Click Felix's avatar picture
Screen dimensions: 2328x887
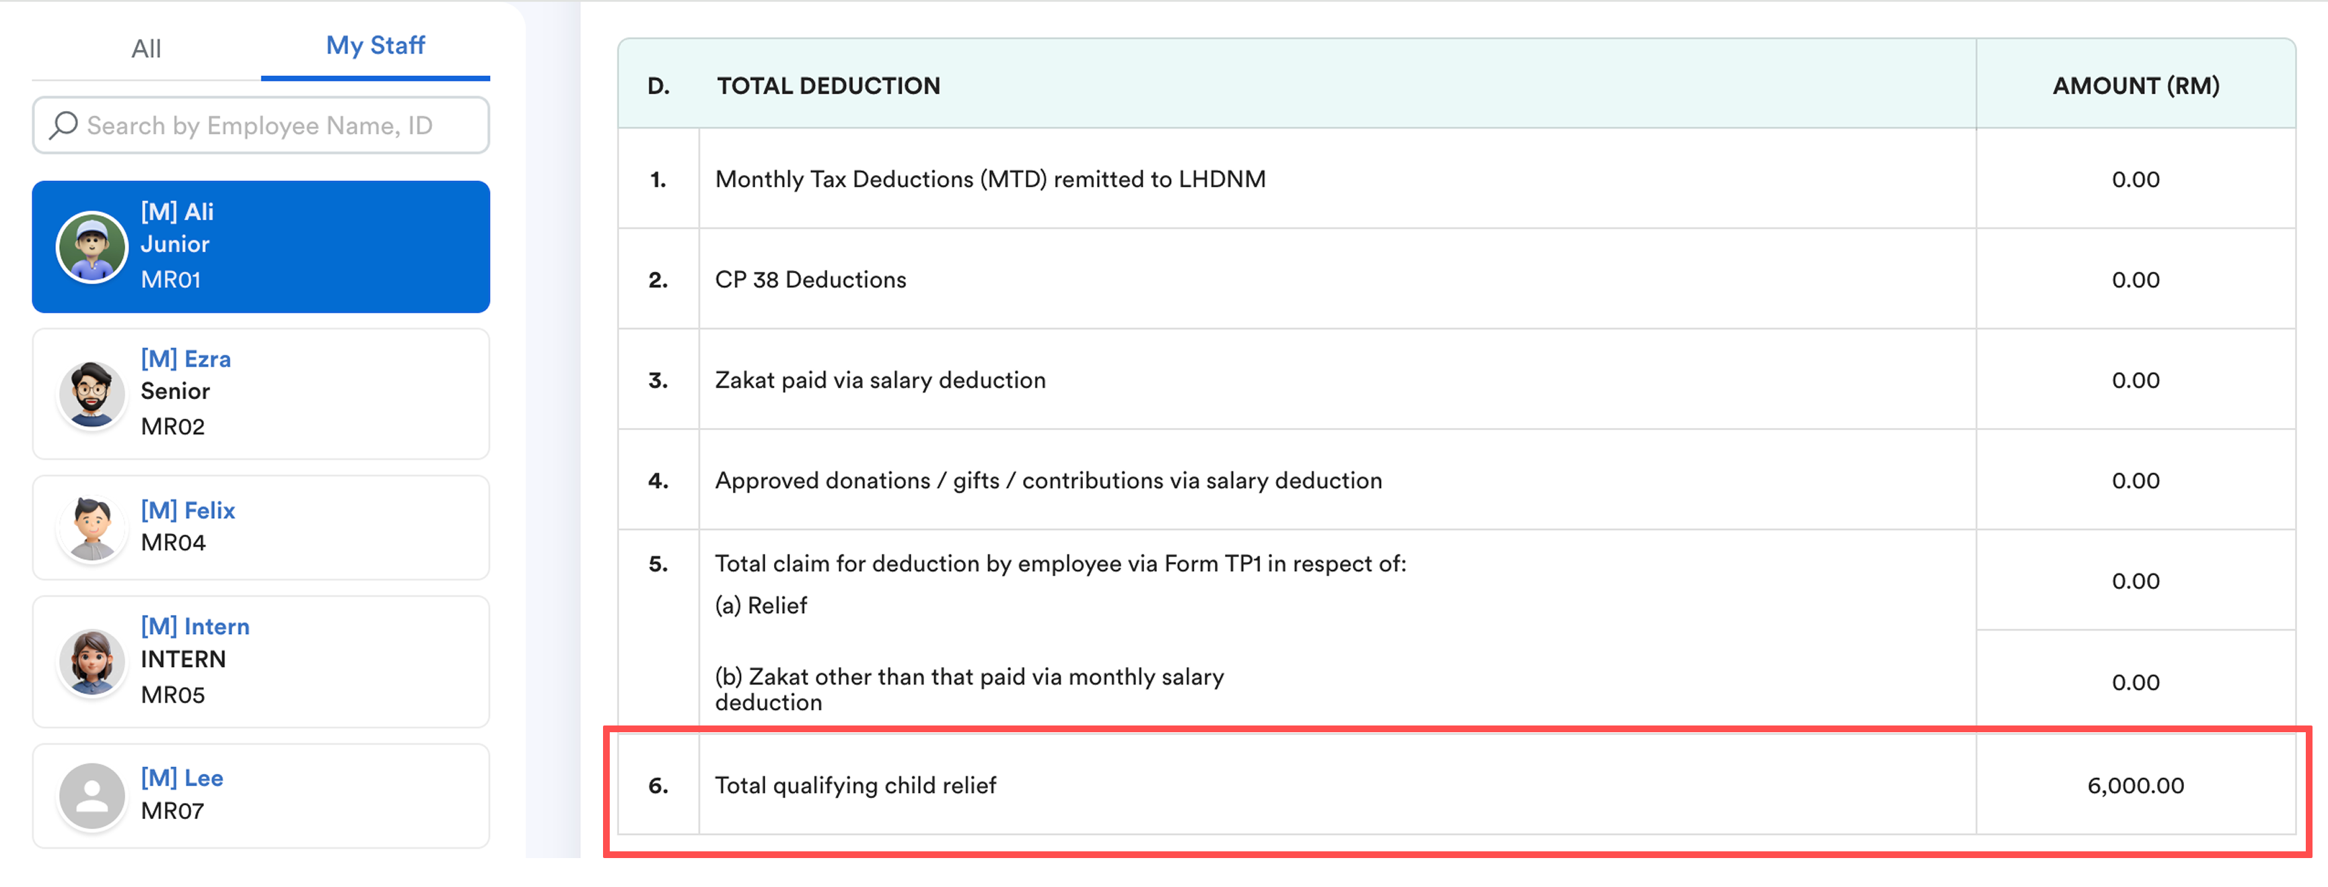[92, 528]
